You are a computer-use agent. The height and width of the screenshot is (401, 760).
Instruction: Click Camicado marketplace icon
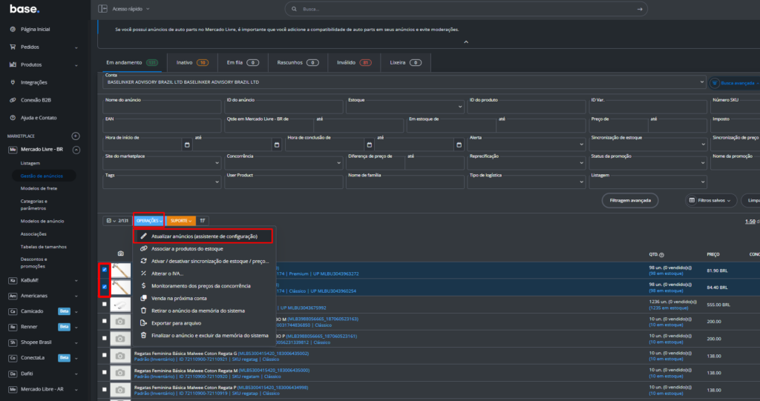click(x=13, y=311)
